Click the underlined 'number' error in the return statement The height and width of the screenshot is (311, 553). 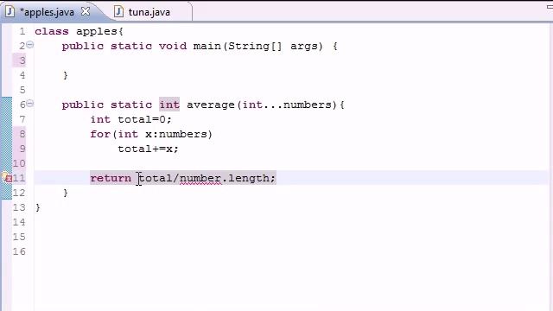tap(200, 178)
